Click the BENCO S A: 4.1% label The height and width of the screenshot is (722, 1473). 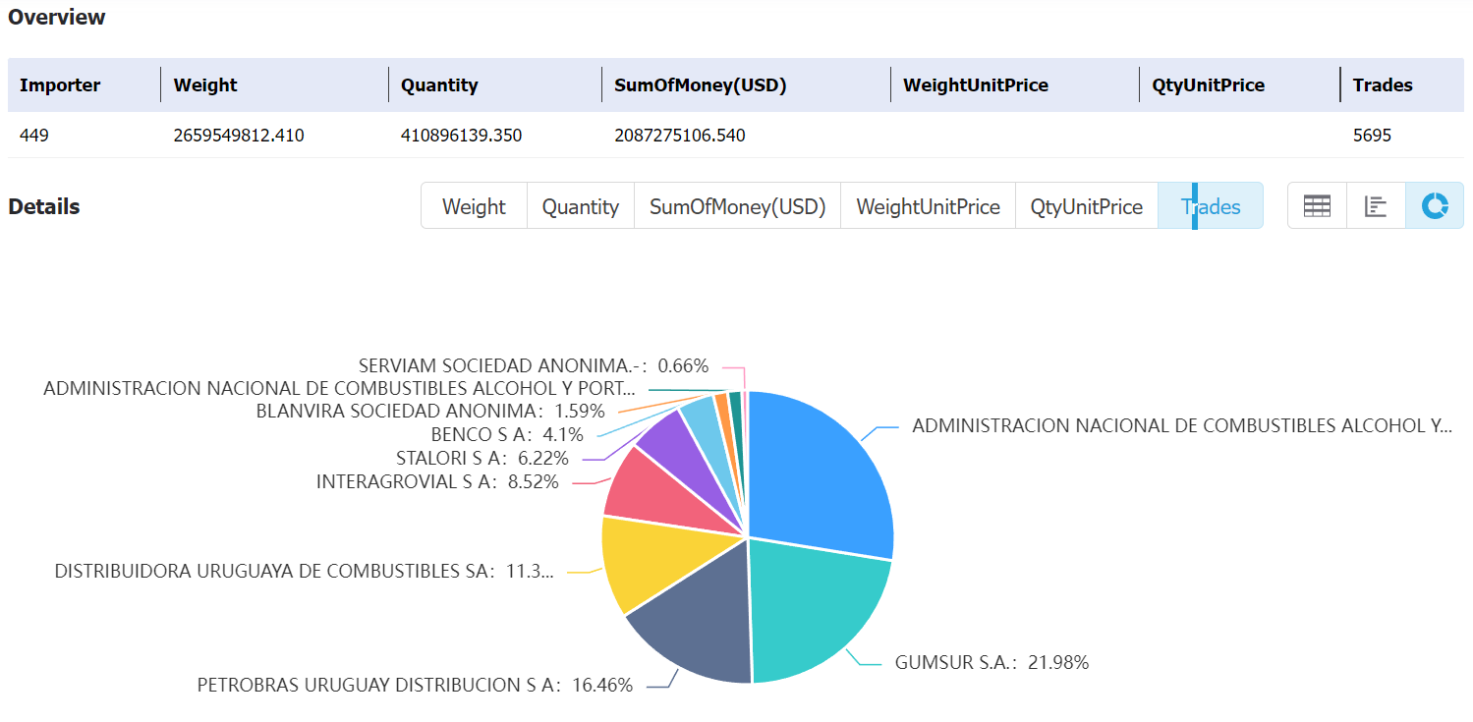tap(507, 434)
